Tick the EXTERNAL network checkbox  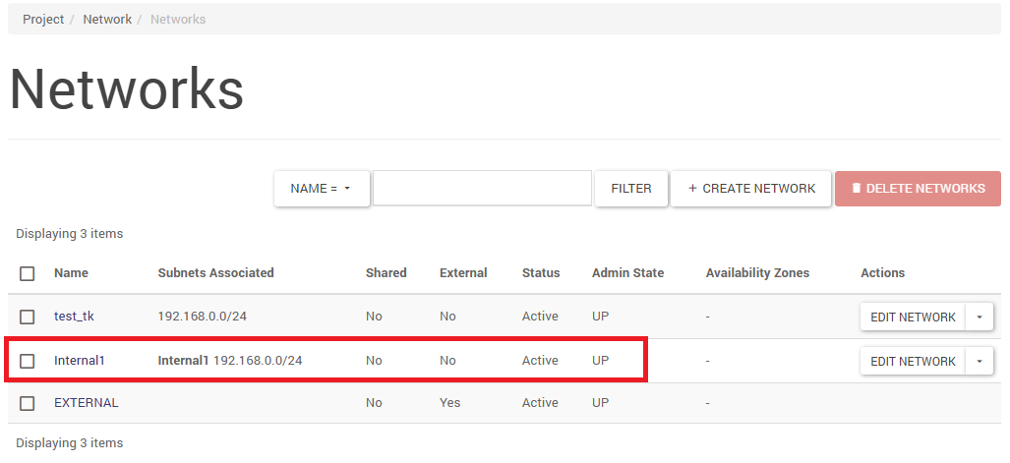tap(28, 403)
